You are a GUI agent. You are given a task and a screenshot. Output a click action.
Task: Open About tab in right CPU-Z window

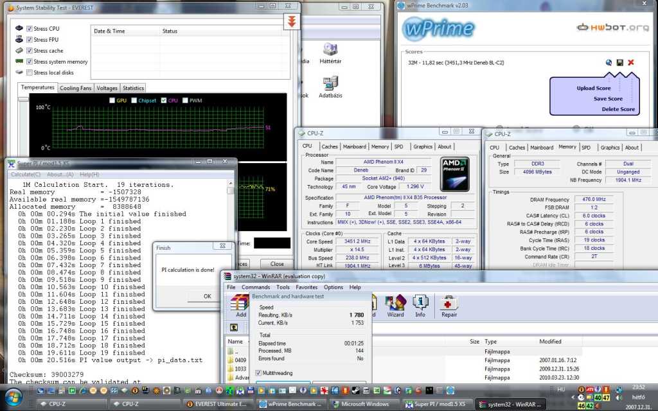coord(632,148)
